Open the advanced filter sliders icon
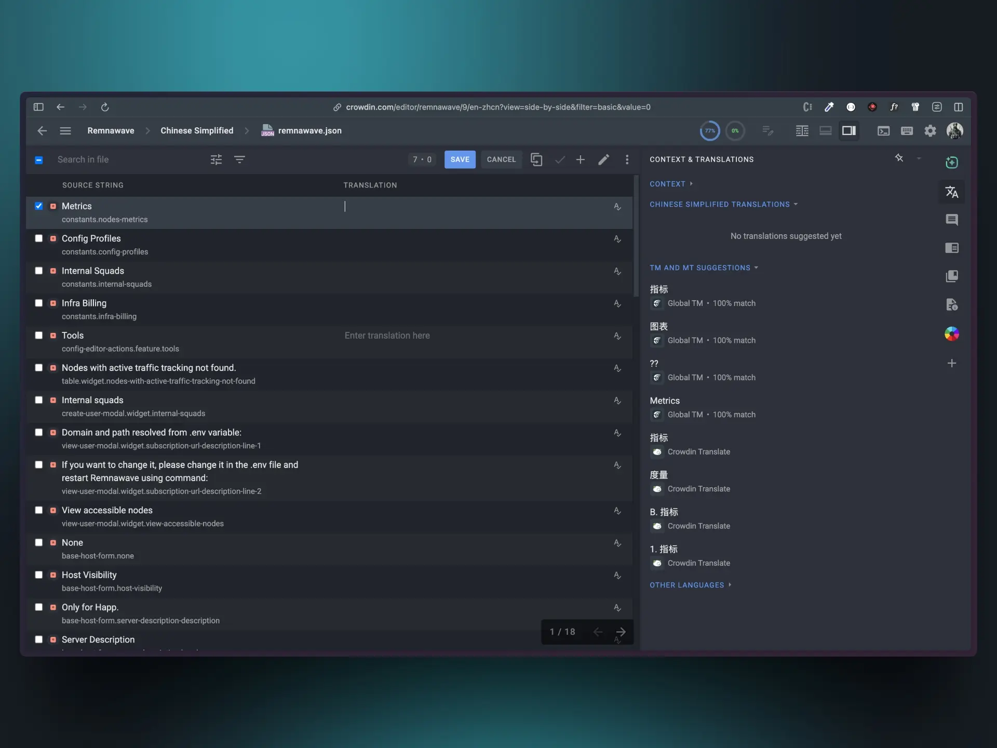Viewport: 997px width, 748px height. pyautogui.click(x=216, y=159)
